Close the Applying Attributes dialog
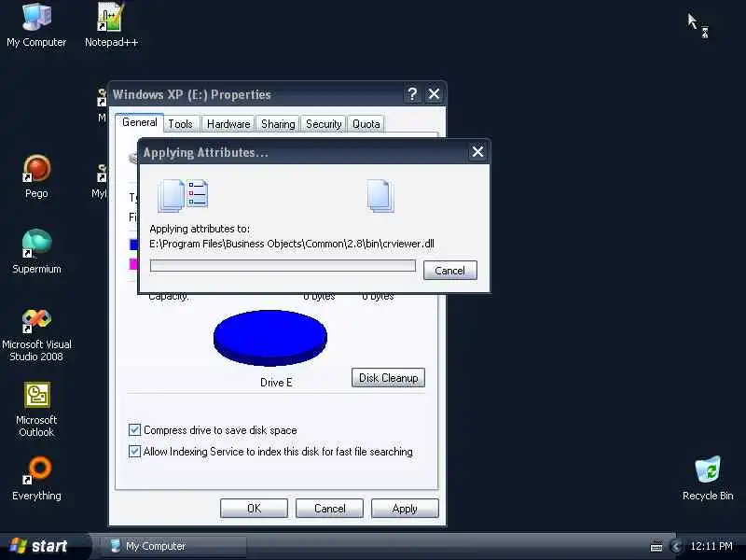746x560 pixels. click(477, 152)
